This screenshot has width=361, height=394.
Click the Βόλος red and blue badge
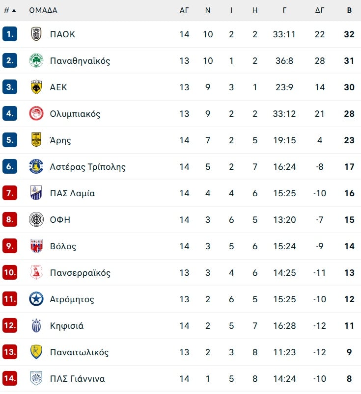(x=36, y=246)
